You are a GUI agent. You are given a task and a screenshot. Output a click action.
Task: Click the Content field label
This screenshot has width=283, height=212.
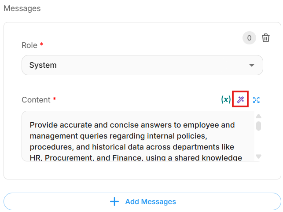coord(36,100)
